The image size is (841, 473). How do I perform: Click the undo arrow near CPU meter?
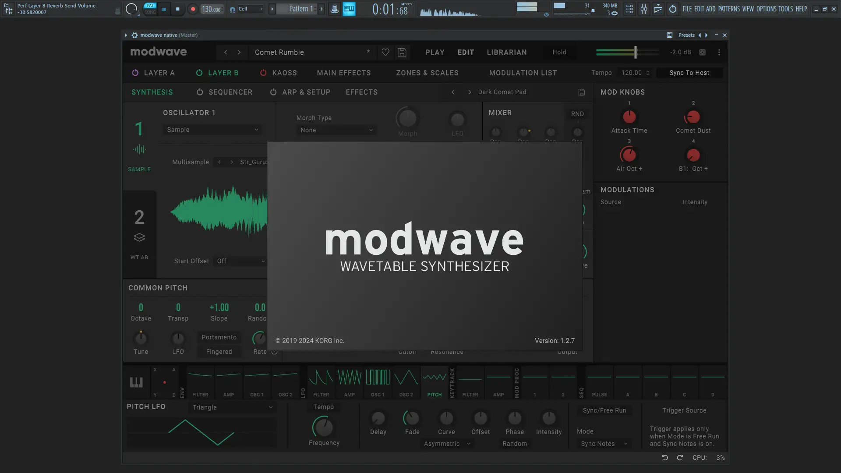tap(664, 458)
